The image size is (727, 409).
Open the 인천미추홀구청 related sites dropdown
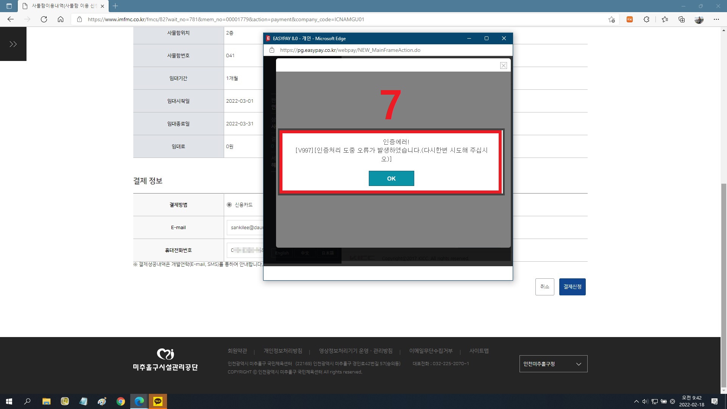pyautogui.click(x=553, y=364)
